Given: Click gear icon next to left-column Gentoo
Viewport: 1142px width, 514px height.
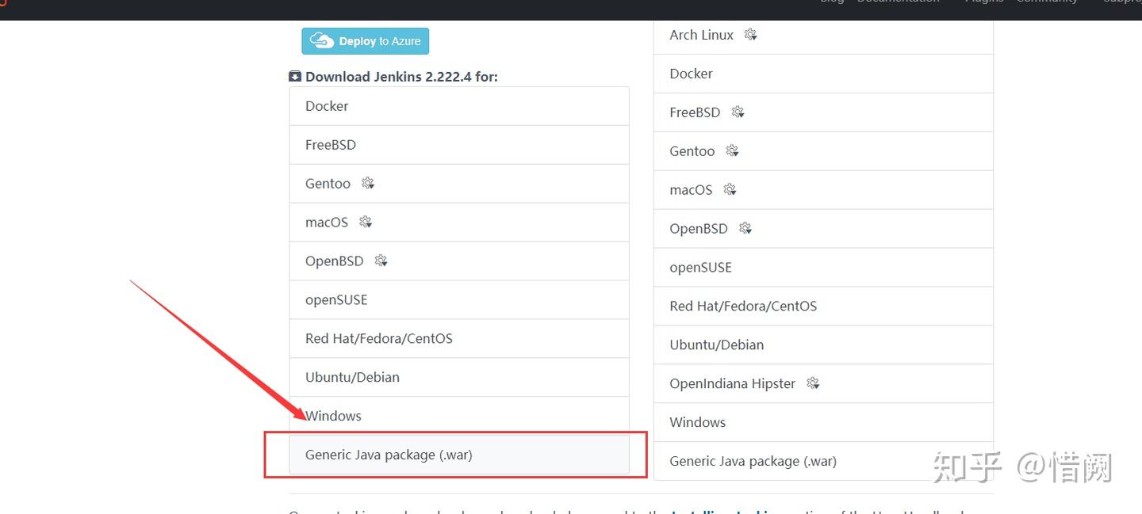Looking at the screenshot, I should (368, 183).
